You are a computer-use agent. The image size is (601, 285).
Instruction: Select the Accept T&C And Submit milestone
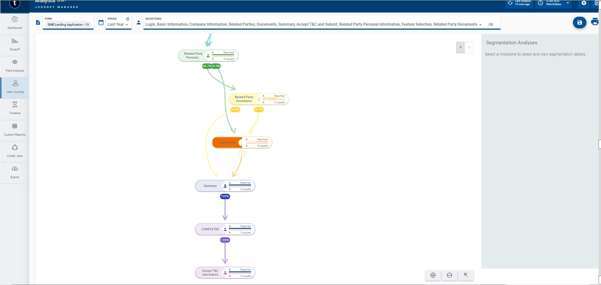coord(225,273)
